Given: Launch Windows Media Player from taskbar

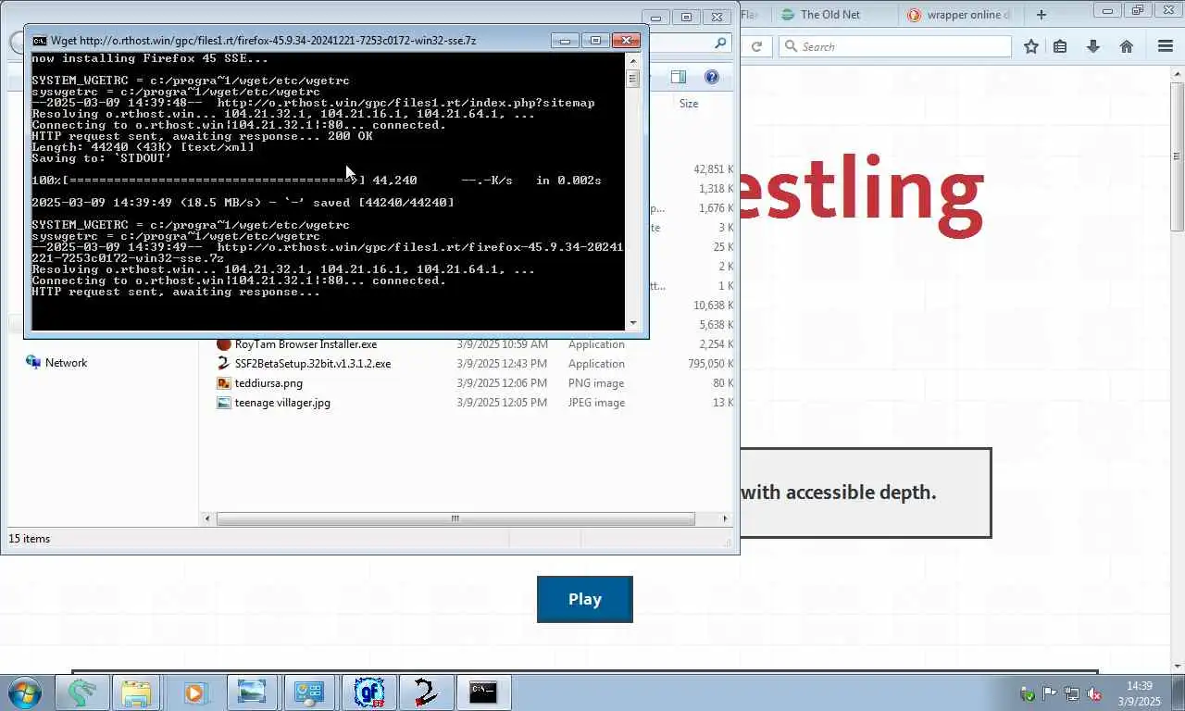Looking at the screenshot, I should (194, 692).
